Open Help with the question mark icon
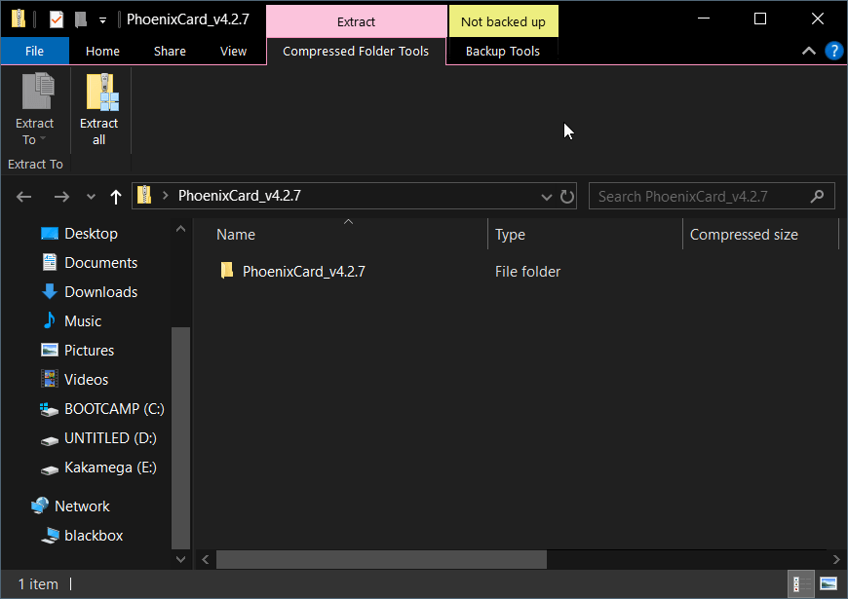The width and height of the screenshot is (848, 599). click(834, 51)
